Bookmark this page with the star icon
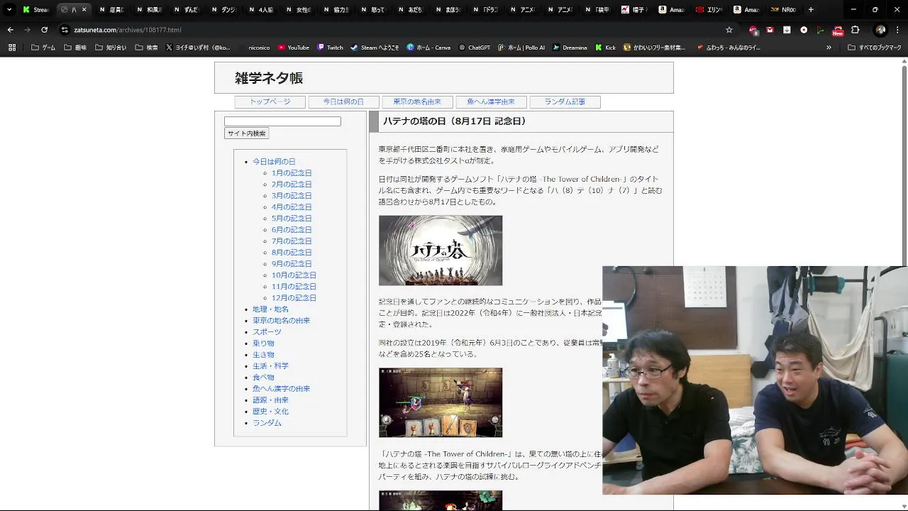This screenshot has height=511, width=908. (x=729, y=30)
